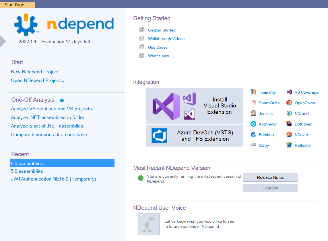The image size is (328, 241).
Task: Click the Azure DevOps logo icon
Action: 159,136
